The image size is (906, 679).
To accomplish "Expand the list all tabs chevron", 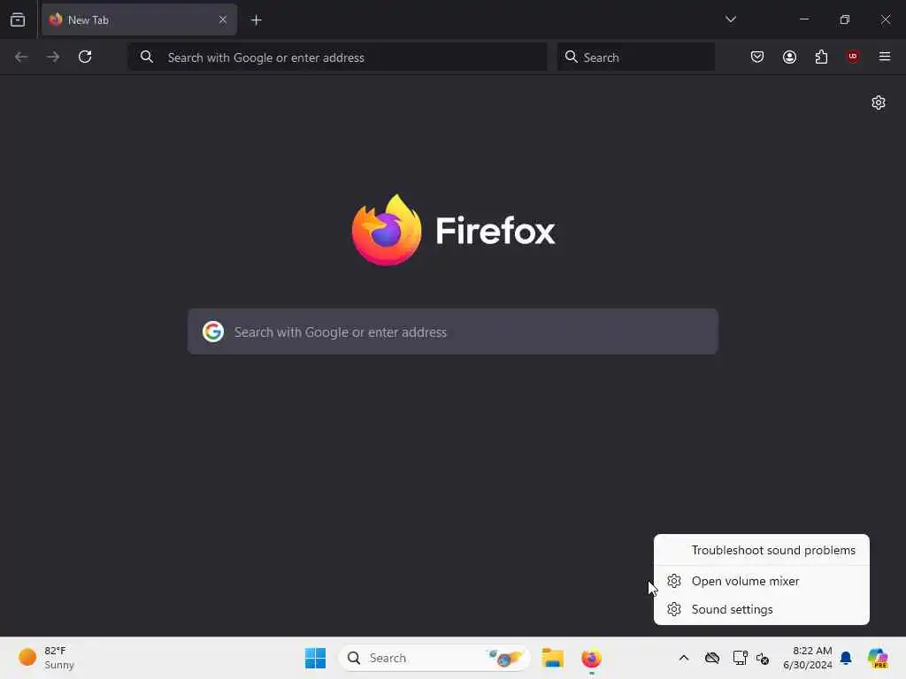I will pos(730,19).
